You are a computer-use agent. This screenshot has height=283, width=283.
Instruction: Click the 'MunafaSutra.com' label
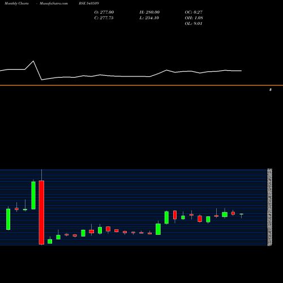pyautogui.click(x=54, y=3)
